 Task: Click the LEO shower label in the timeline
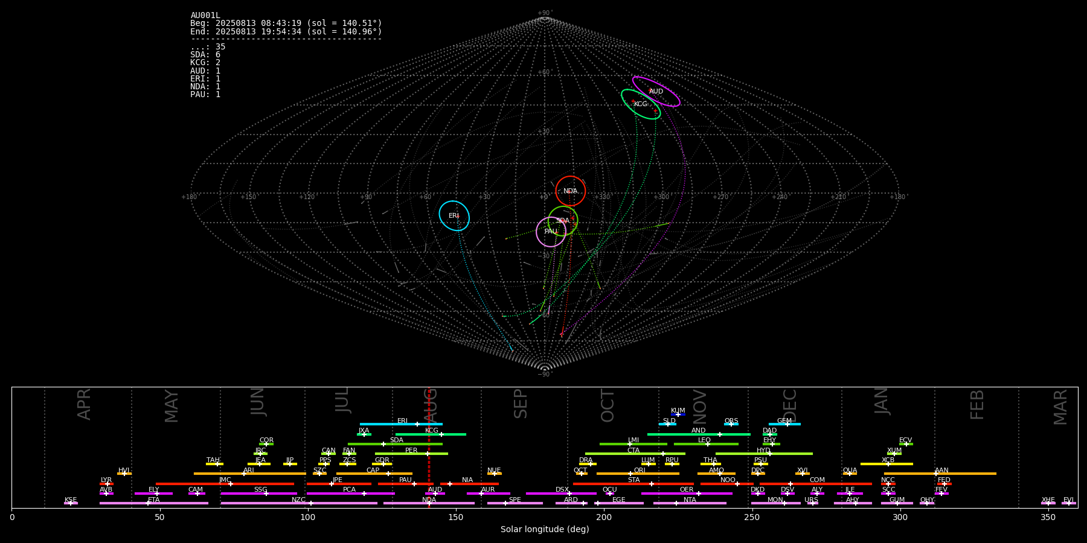(x=704, y=440)
